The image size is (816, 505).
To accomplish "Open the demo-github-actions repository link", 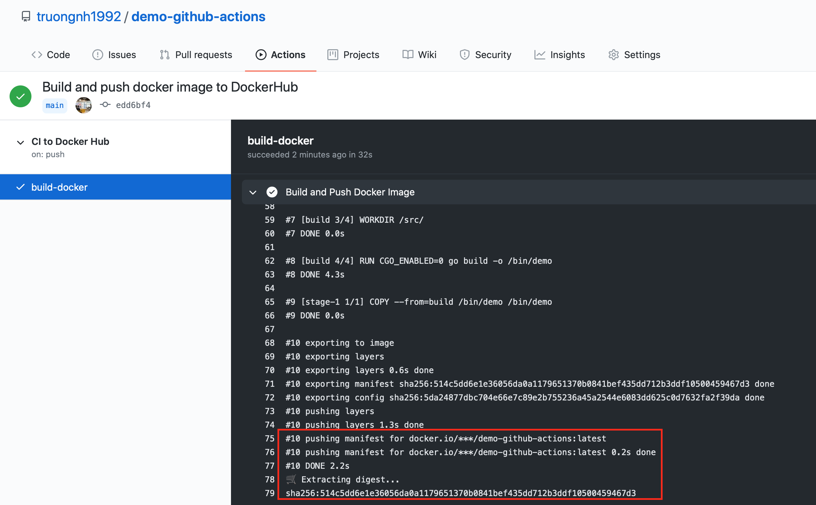I will [x=198, y=16].
